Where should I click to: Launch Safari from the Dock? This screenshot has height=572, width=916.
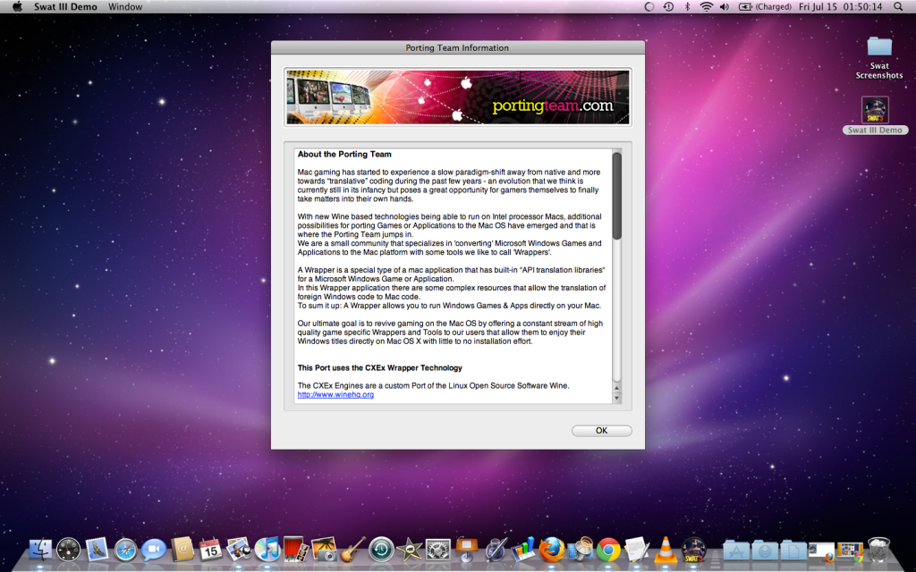pyautogui.click(x=125, y=550)
